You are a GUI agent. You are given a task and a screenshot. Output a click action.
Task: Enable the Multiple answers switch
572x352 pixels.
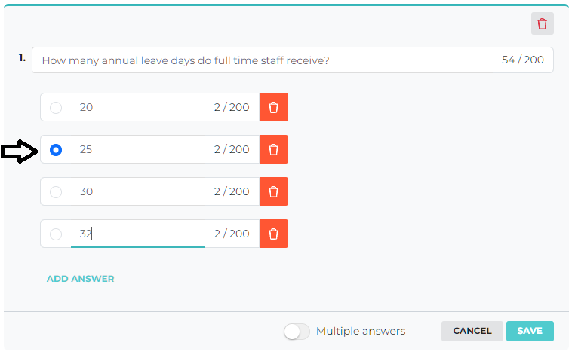[x=297, y=331]
